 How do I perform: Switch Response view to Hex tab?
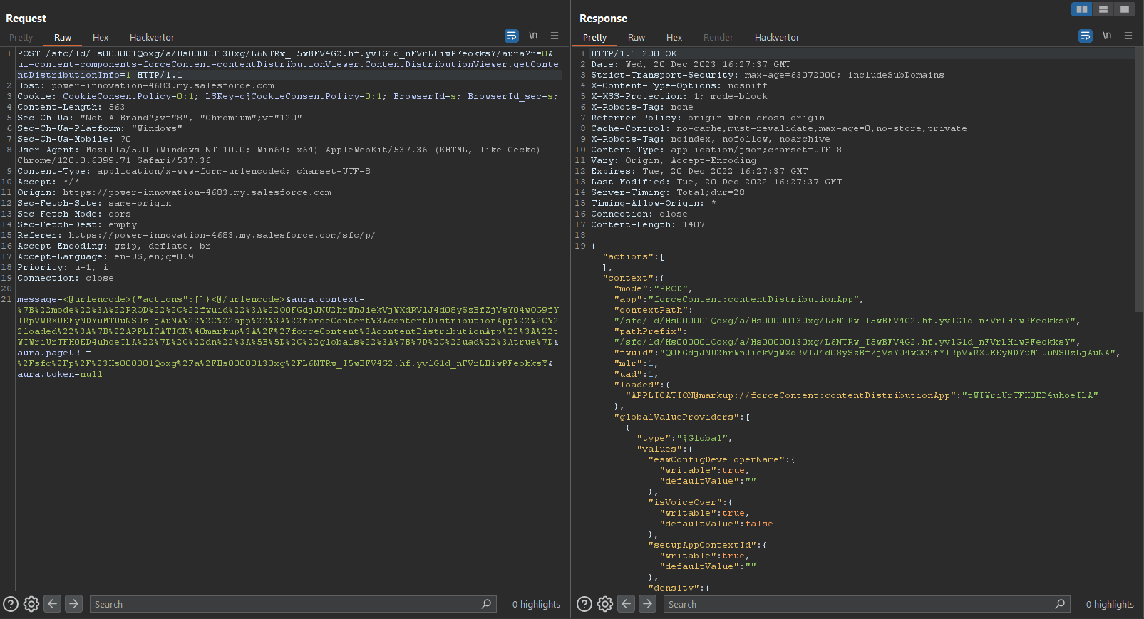tap(674, 38)
